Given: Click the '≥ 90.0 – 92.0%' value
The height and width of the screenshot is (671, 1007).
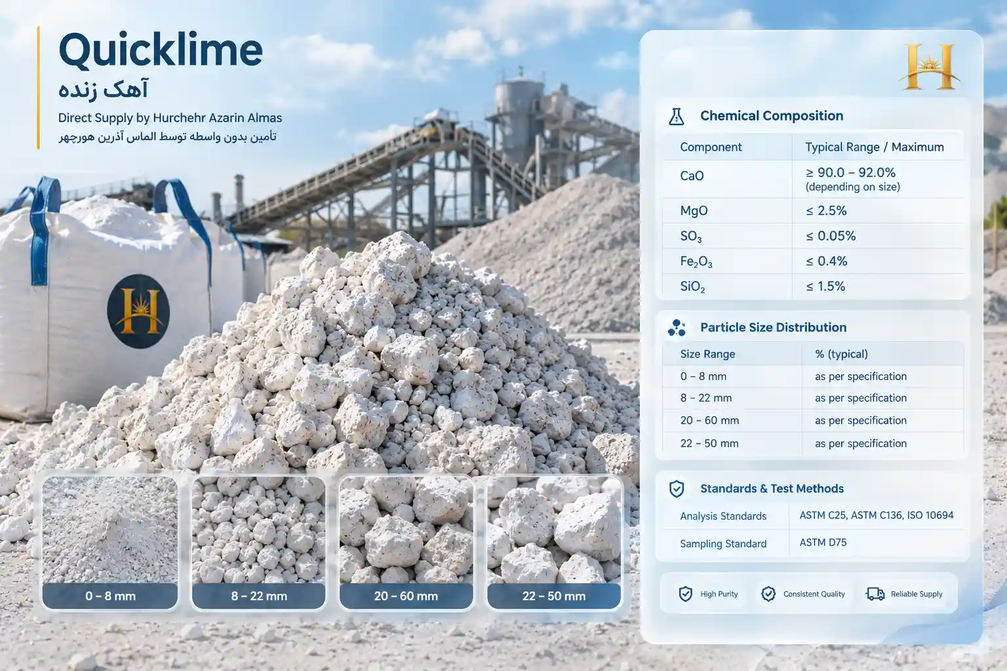Looking at the screenshot, I should [850, 172].
